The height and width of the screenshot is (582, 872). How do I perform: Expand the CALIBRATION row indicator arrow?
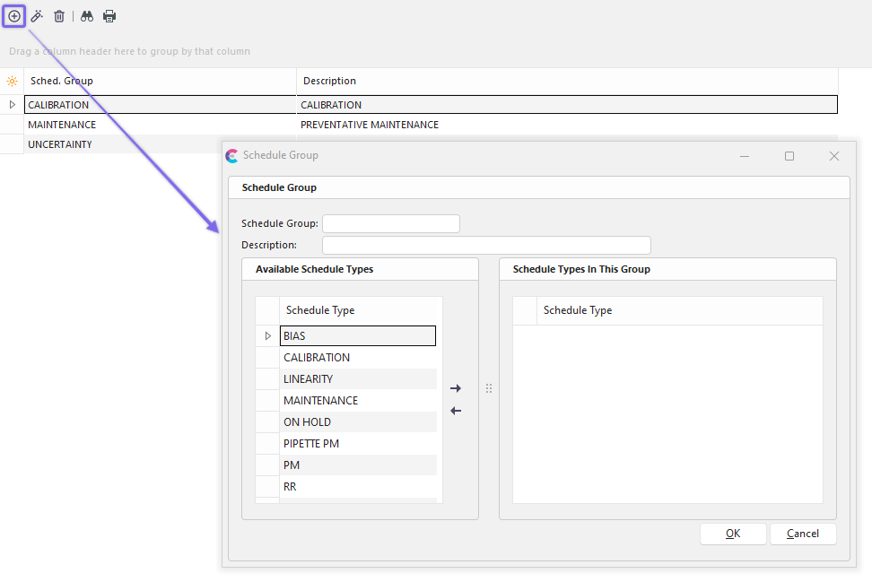[x=12, y=105]
